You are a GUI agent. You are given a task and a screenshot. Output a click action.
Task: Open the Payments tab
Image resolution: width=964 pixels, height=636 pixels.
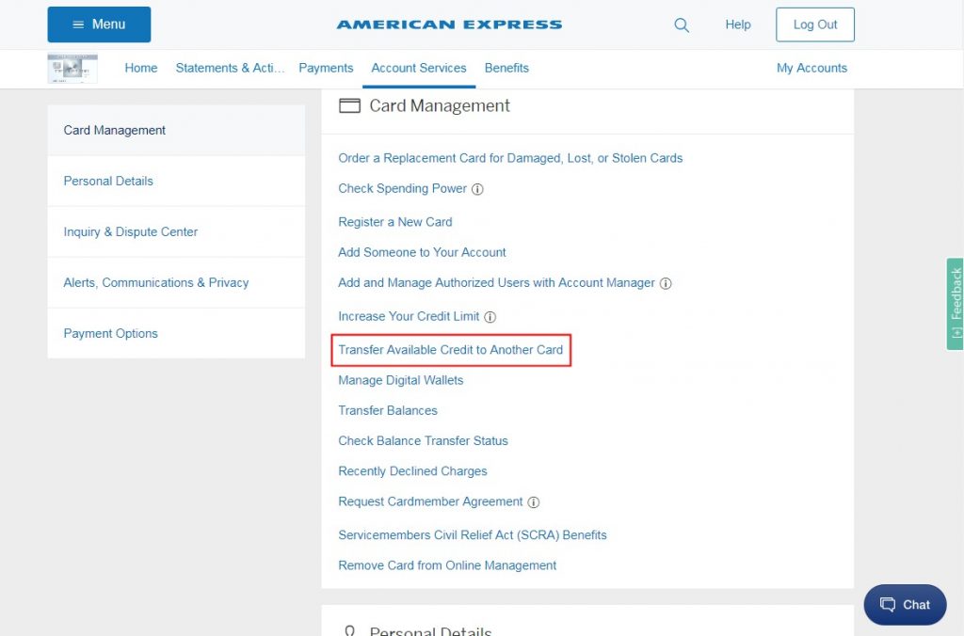tap(326, 68)
